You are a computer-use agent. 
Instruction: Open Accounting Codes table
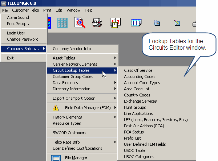tap(157, 77)
